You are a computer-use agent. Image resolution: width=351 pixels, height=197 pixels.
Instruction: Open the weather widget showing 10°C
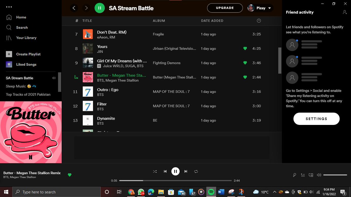click(261, 192)
